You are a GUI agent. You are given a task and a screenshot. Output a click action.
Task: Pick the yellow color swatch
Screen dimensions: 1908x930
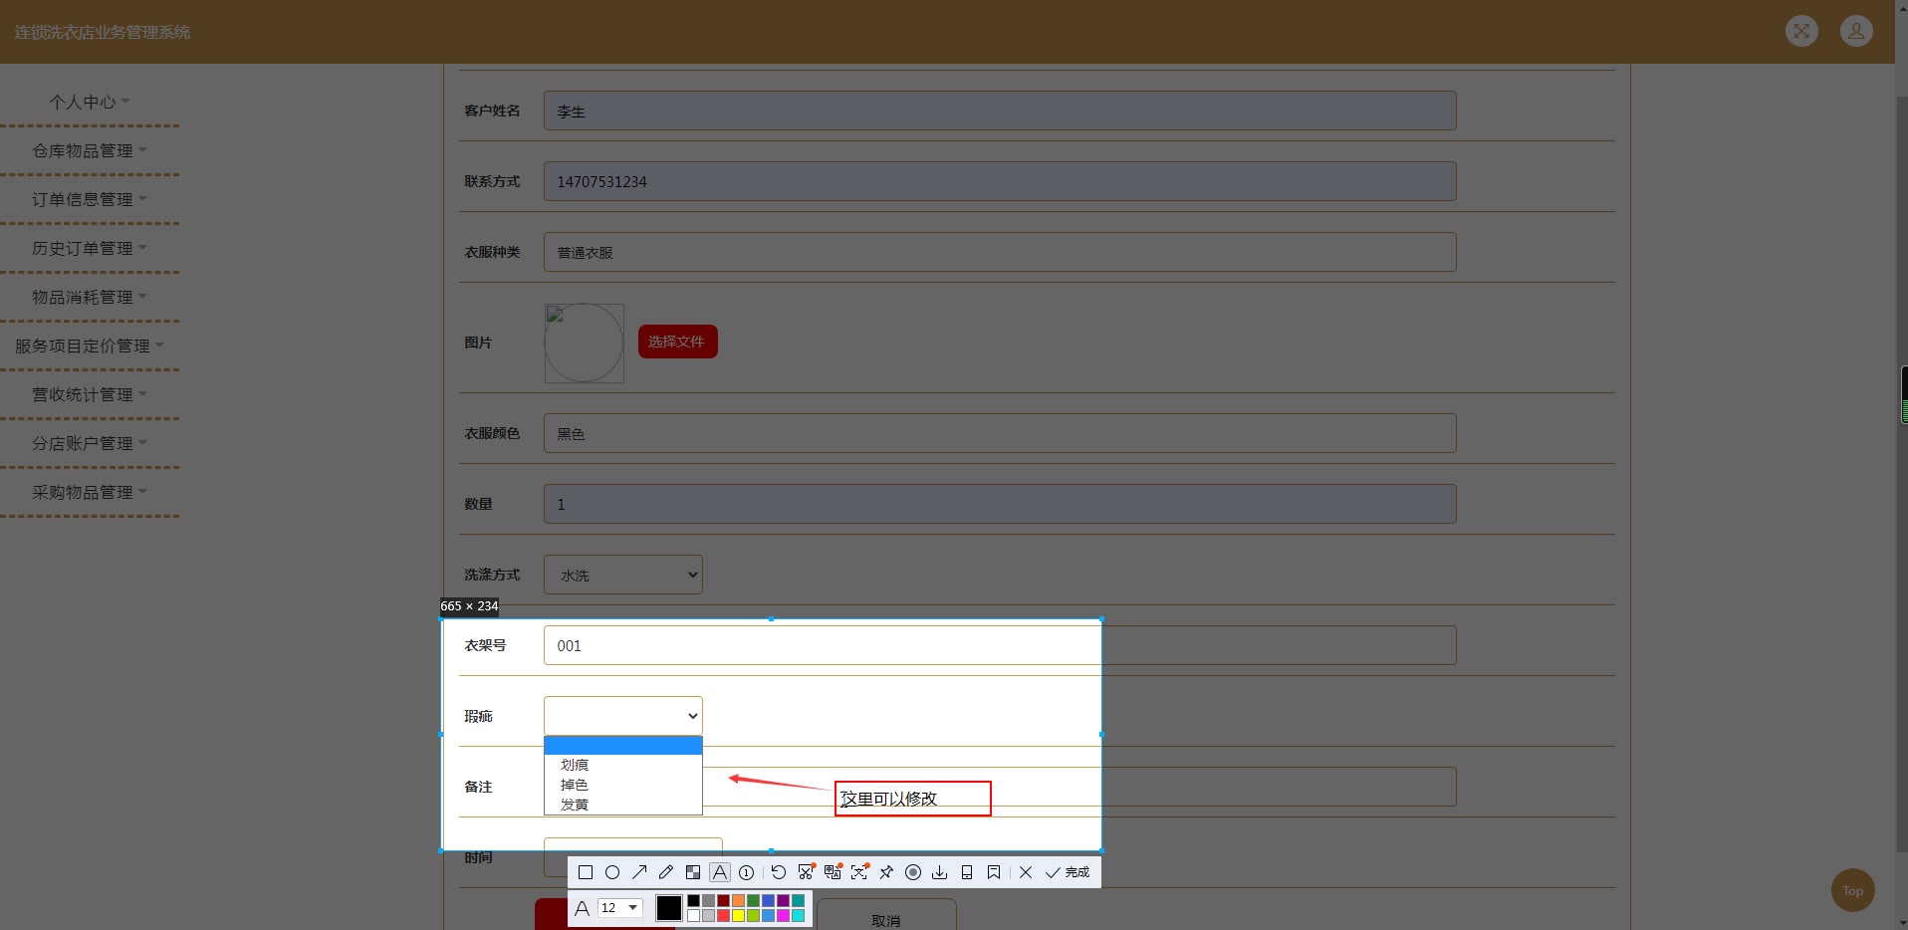(738, 916)
